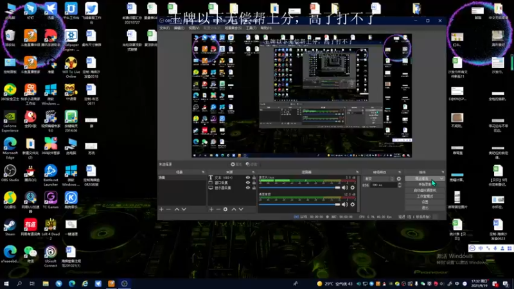
Task: Open the Will To Live Online icon
Action: [x=71, y=67]
